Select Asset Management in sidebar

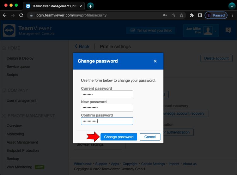tap(22, 142)
